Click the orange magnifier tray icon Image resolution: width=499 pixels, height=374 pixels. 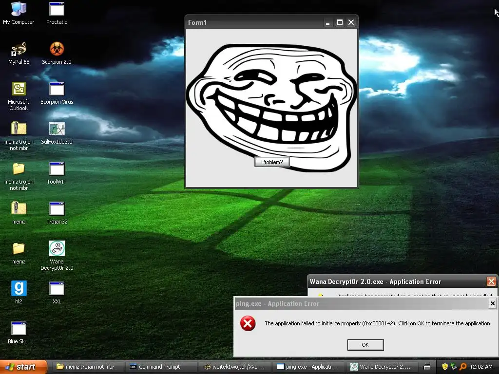pyautogui.click(x=463, y=367)
